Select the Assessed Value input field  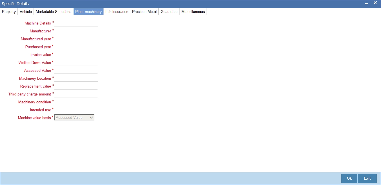76,71
